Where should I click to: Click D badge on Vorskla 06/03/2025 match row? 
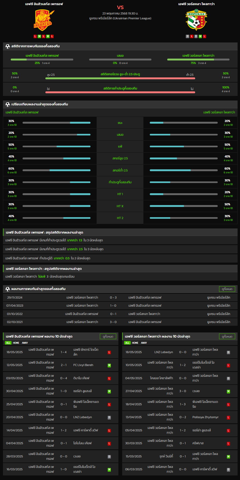(228, 470)
